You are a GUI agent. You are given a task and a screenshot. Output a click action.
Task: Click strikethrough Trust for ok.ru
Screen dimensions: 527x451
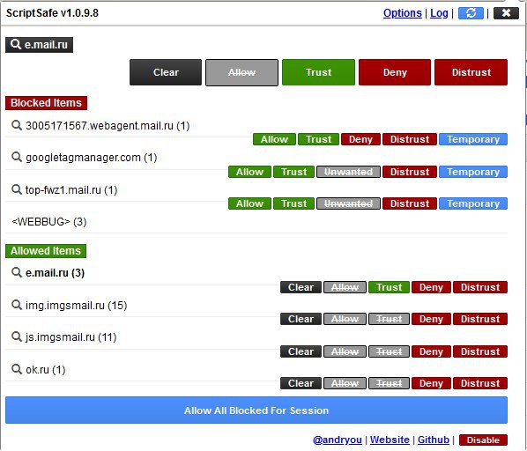389,383
